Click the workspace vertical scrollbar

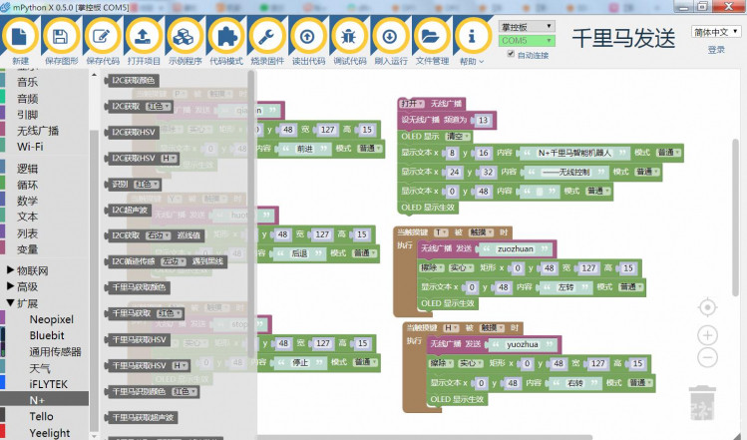[736, 220]
